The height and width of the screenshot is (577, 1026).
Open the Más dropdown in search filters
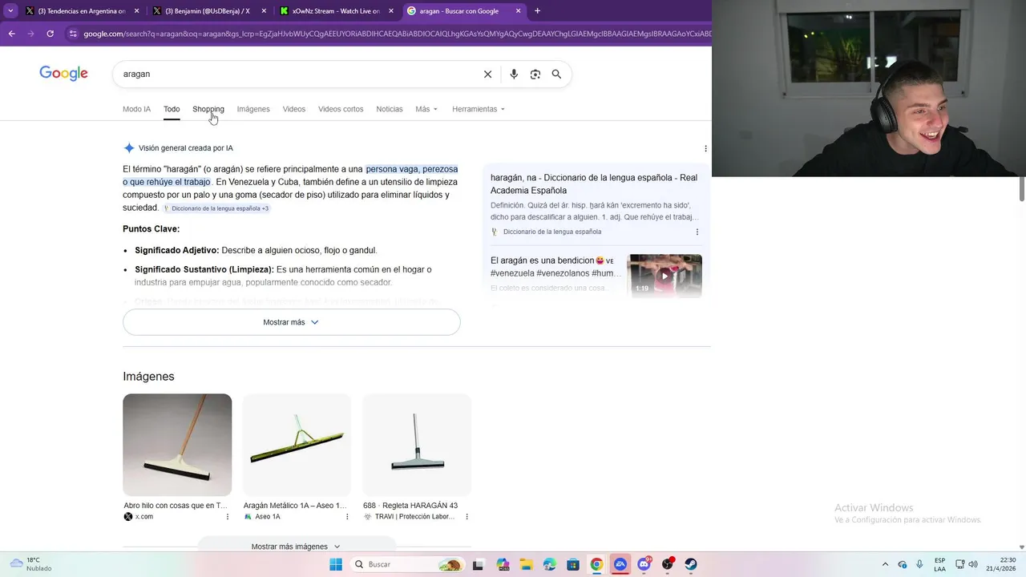pos(426,109)
